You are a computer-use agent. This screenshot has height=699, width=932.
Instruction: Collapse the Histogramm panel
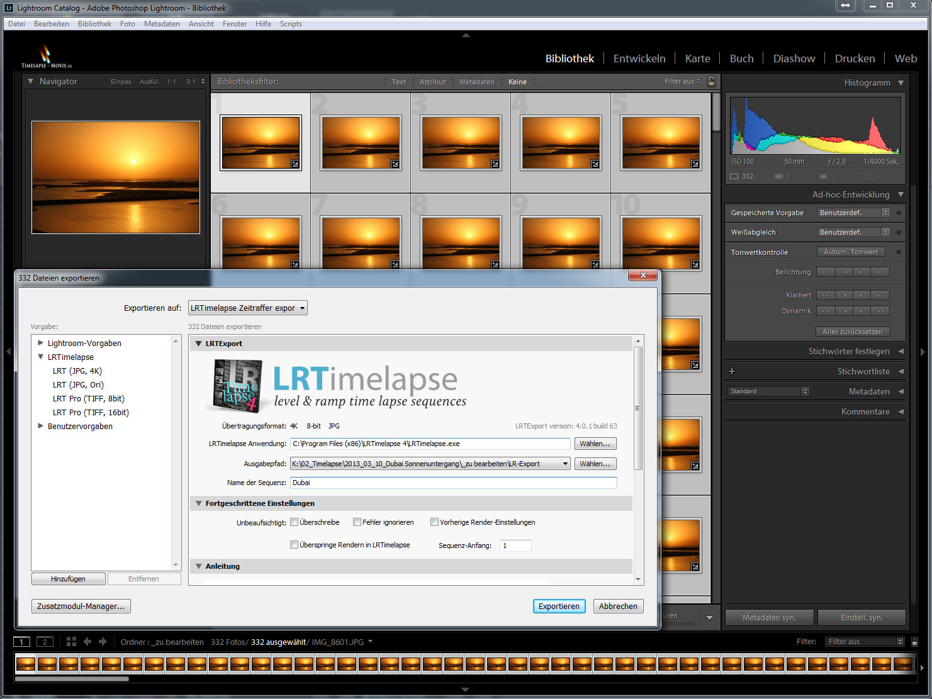click(x=901, y=82)
